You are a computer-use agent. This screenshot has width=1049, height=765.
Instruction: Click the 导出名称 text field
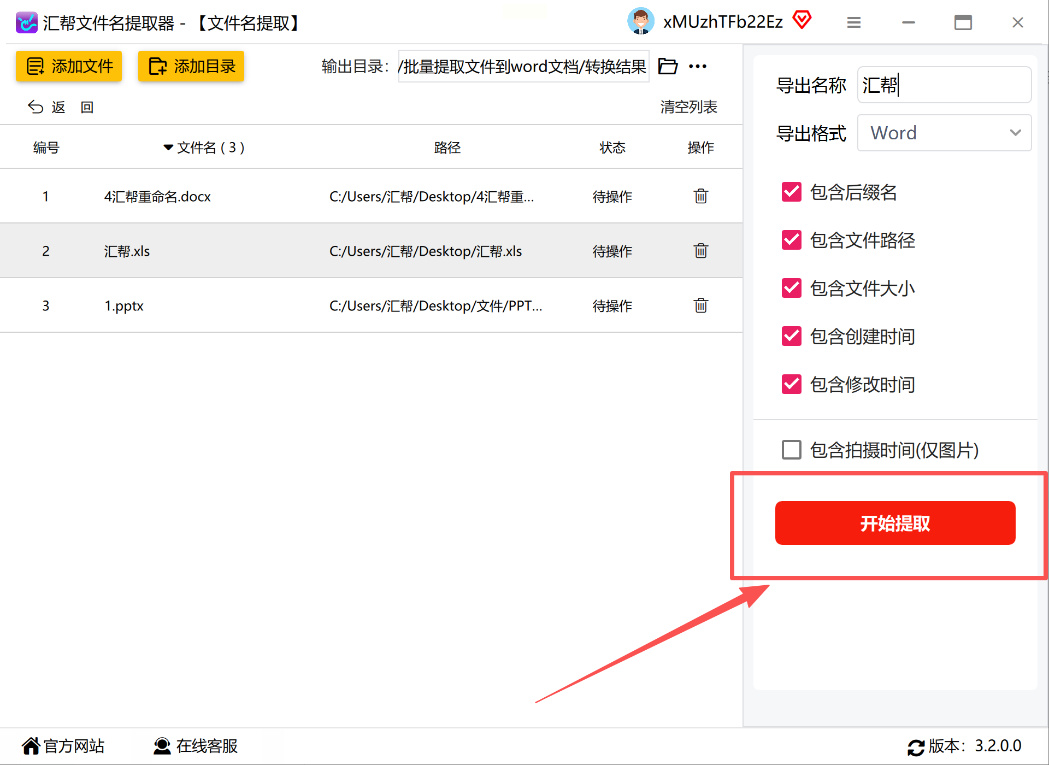click(x=944, y=85)
